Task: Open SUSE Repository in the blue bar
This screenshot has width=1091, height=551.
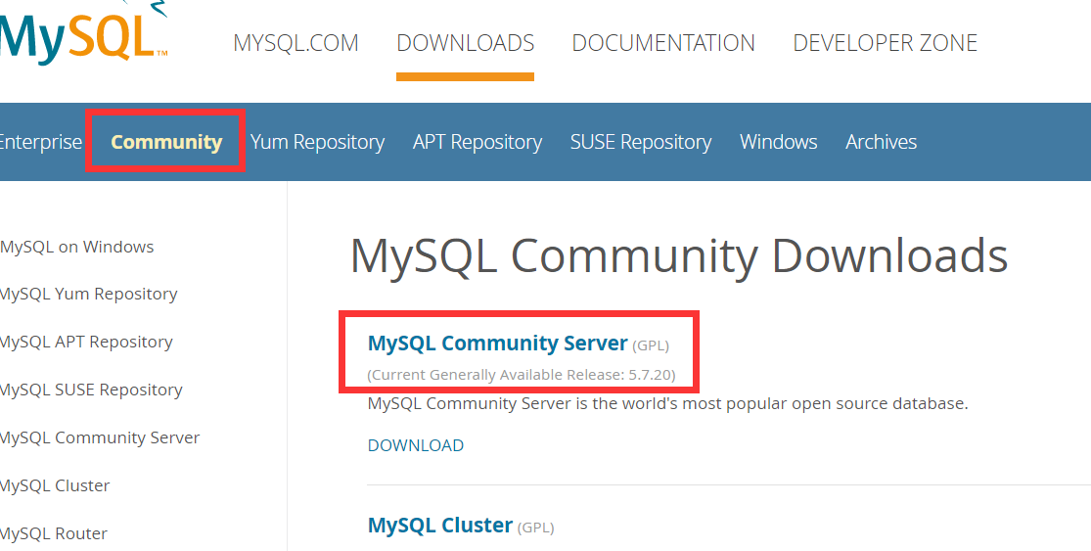Action: pos(641,142)
